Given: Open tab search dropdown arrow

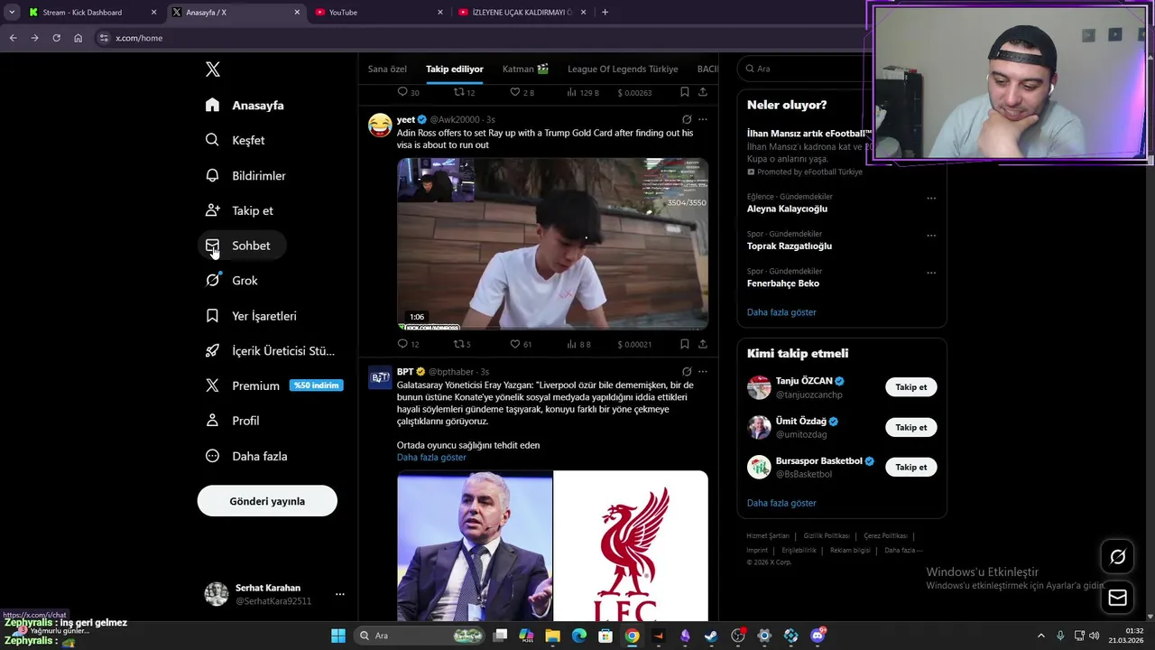Looking at the screenshot, I should pyautogui.click(x=12, y=13).
